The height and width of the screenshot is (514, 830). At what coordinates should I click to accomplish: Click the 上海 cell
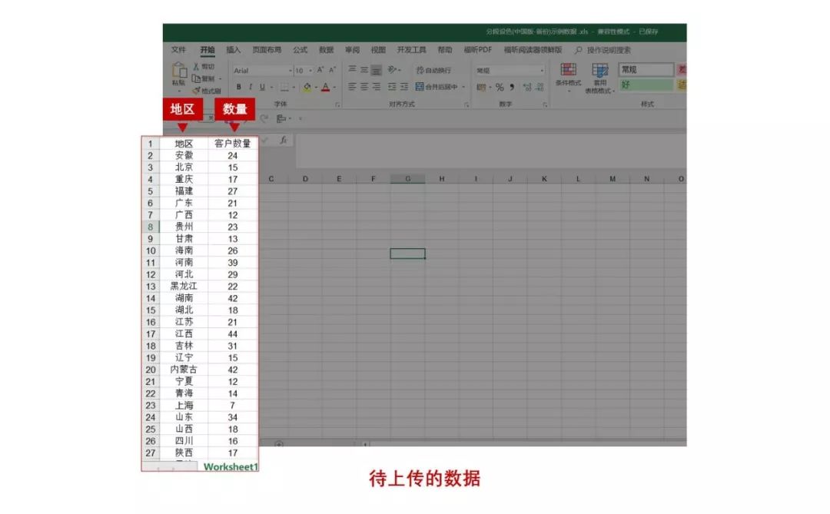(x=184, y=406)
